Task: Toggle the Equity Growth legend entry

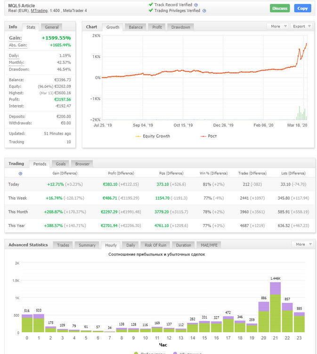Action: (x=153, y=136)
